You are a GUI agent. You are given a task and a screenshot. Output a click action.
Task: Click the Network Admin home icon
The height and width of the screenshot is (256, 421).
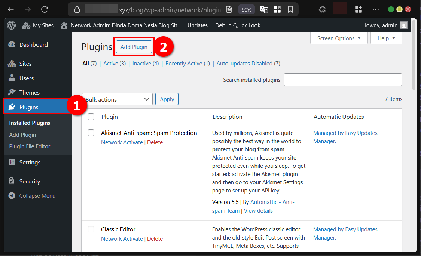click(x=64, y=25)
